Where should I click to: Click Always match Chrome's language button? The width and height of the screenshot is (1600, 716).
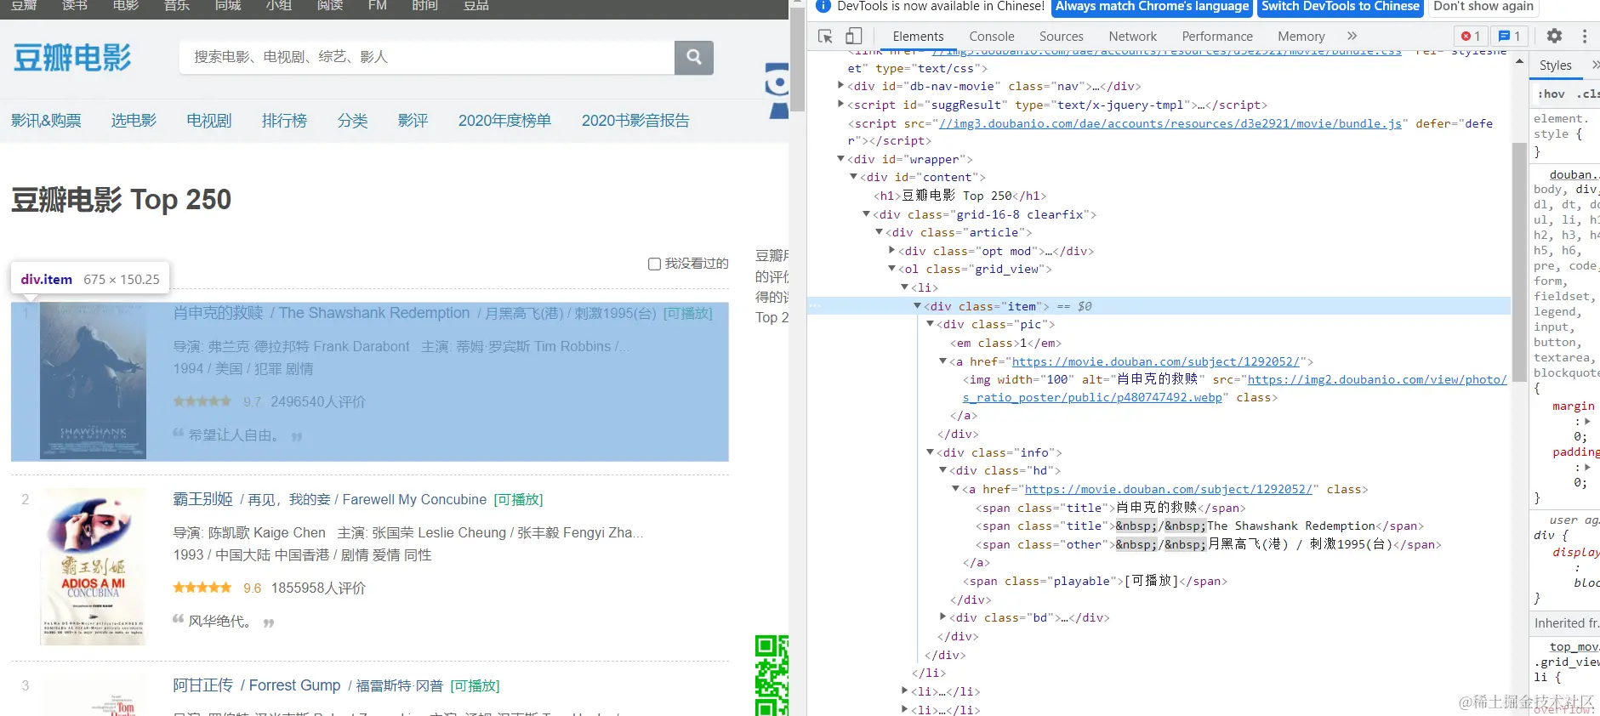[x=1152, y=6]
